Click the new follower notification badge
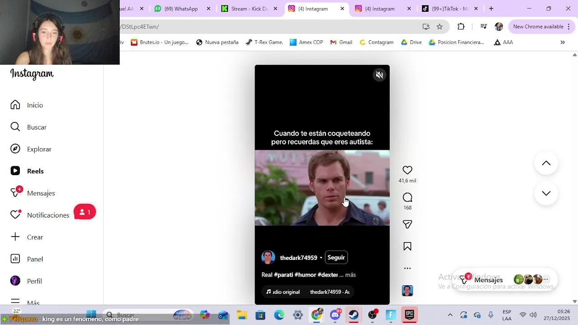The height and width of the screenshot is (325, 578). point(85,212)
